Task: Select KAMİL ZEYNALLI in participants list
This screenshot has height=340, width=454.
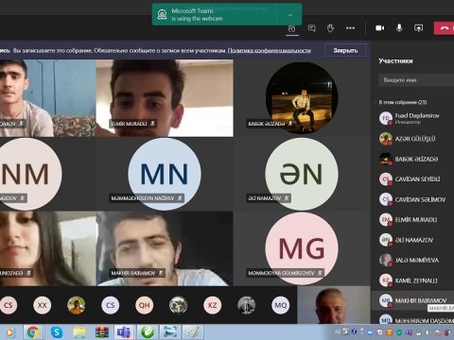Action: pyautogui.click(x=416, y=280)
